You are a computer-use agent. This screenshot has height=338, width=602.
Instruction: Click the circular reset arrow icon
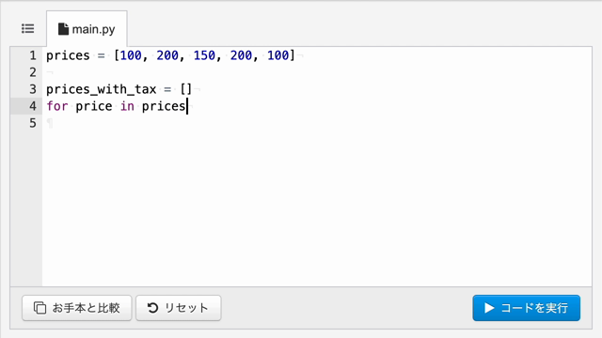(x=152, y=308)
